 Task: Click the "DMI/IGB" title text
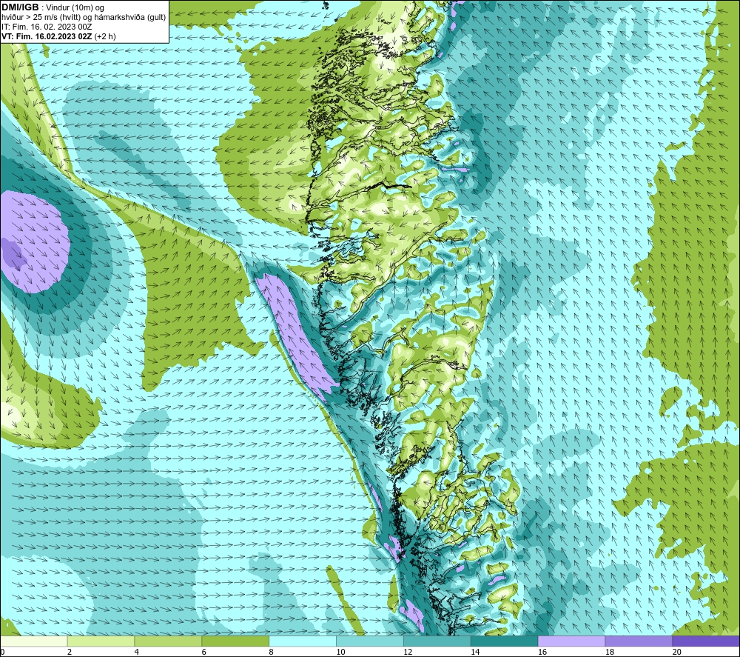pos(20,7)
